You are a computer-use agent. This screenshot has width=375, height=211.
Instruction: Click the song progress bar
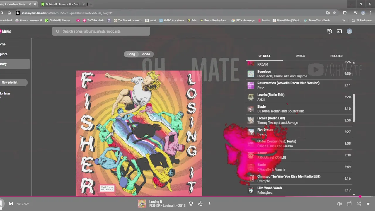click(187, 197)
